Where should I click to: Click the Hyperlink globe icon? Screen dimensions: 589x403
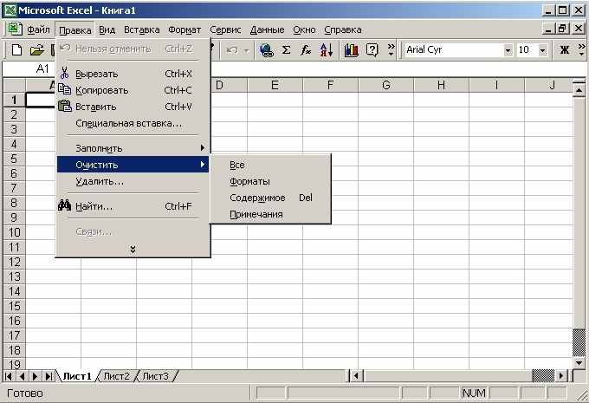266,49
